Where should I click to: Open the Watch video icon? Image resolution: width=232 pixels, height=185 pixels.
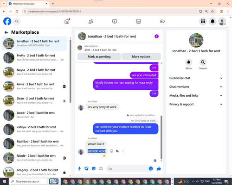tap(115, 21)
